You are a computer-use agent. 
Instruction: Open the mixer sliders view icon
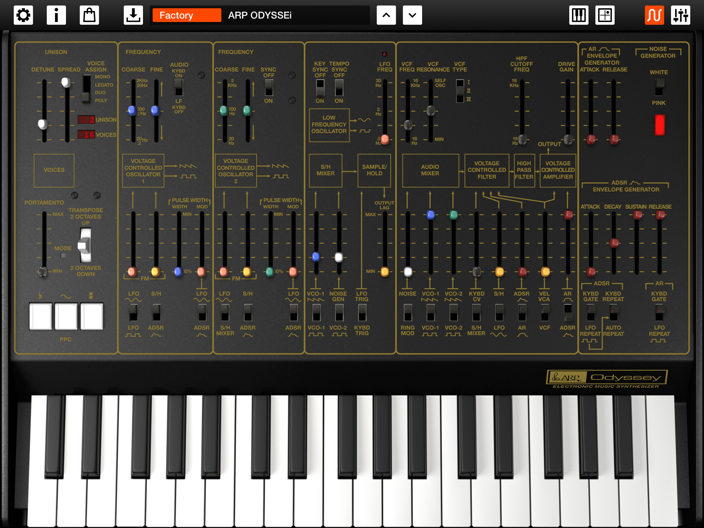pyautogui.click(x=681, y=15)
